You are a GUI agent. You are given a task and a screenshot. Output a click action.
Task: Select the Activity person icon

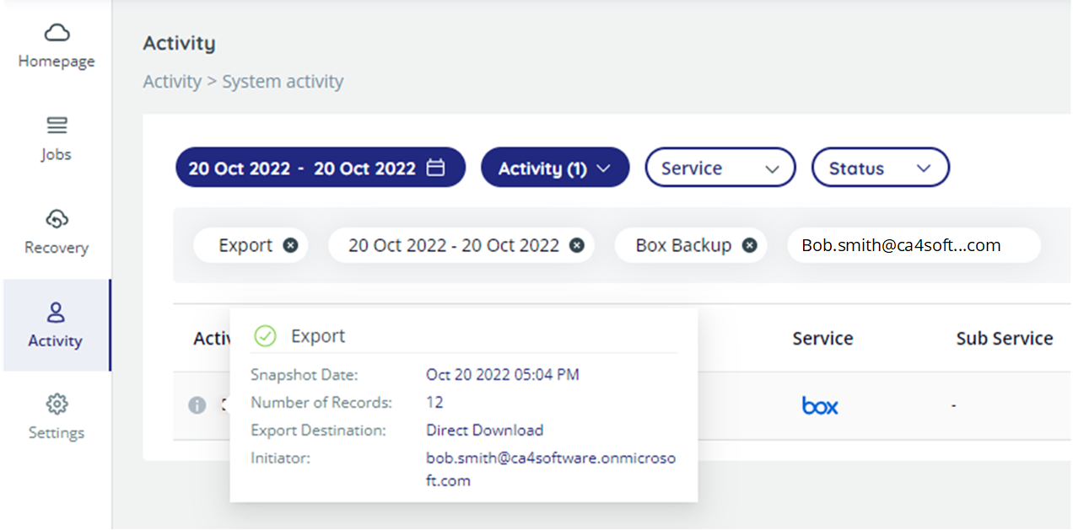pyautogui.click(x=56, y=313)
